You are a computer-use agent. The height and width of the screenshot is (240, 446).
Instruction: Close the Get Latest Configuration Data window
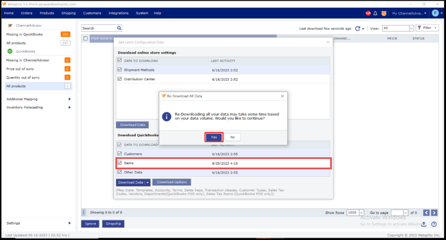328,42
